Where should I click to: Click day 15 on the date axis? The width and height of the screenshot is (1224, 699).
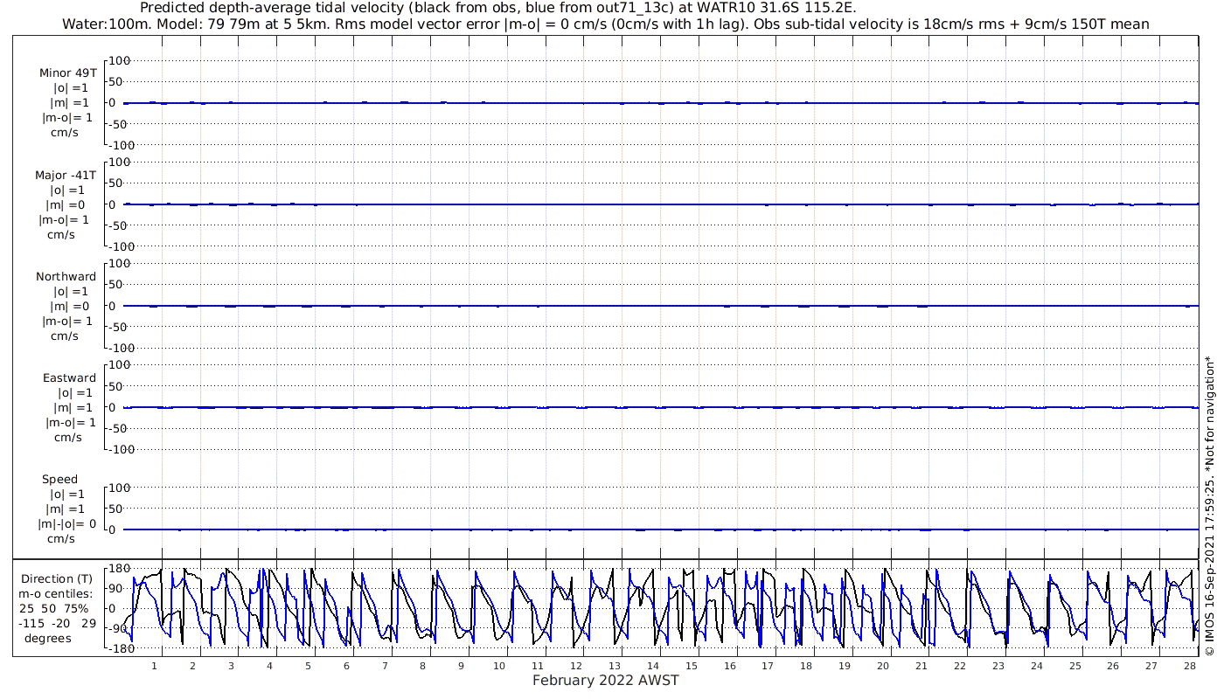pos(692,666)
